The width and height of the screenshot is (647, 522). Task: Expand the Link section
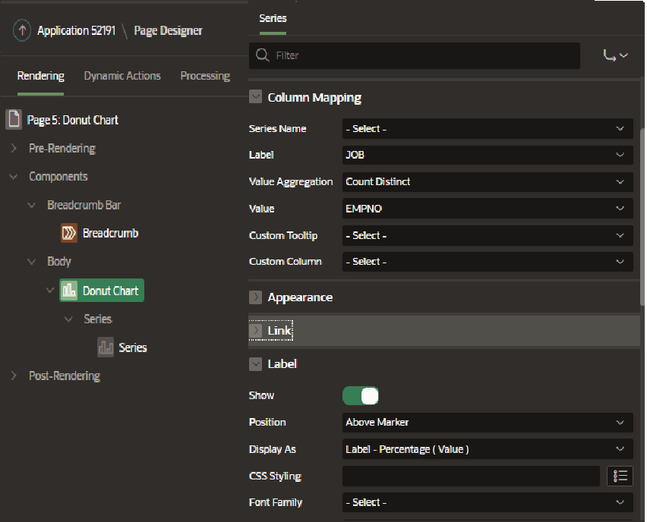tap(256, 331)
